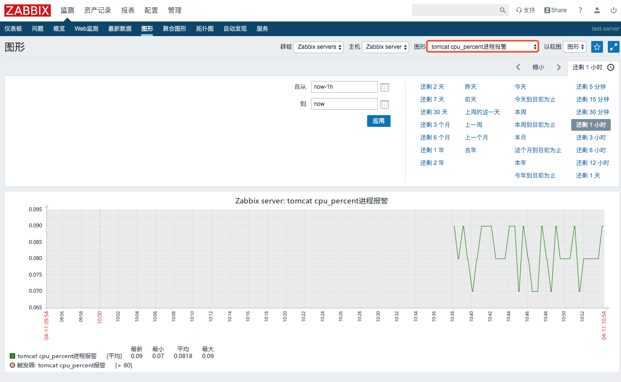The height and width of the screenshot is (382, 621).
Task: Open the tomcat cpu_percent进程报警 graph dropdown
Action: click(482, 47)
